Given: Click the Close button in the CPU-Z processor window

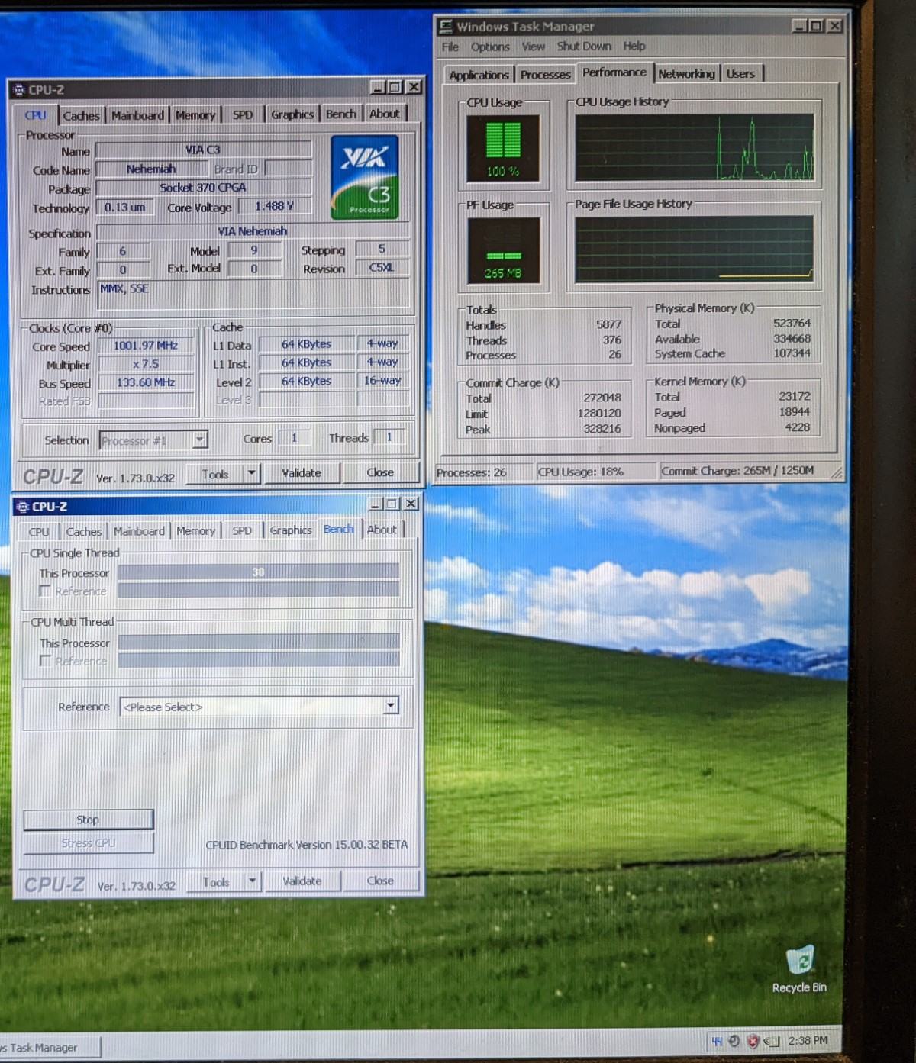Looking at the screenshot, I should tap(380, 473).
